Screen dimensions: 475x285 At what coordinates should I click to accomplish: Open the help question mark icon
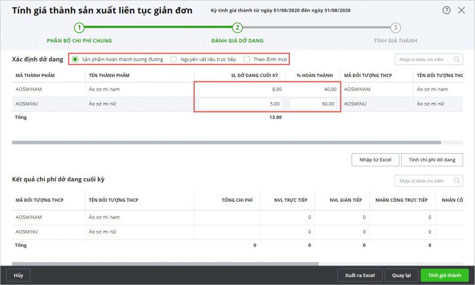(446, 11)
